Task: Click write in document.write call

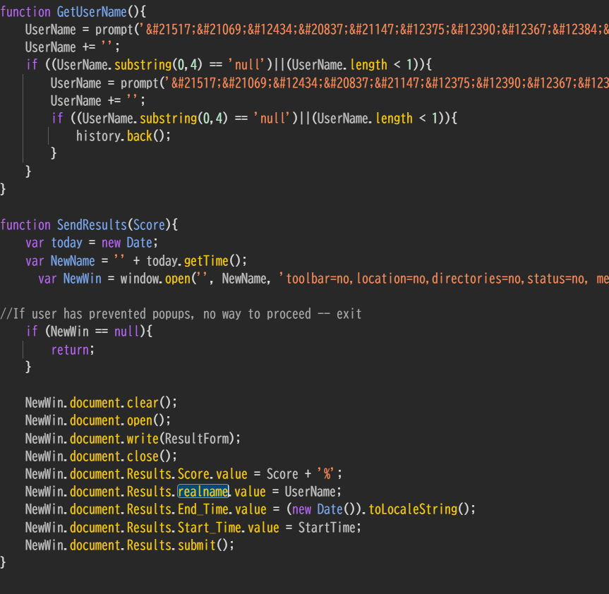Action: click(x=143, y=438)
